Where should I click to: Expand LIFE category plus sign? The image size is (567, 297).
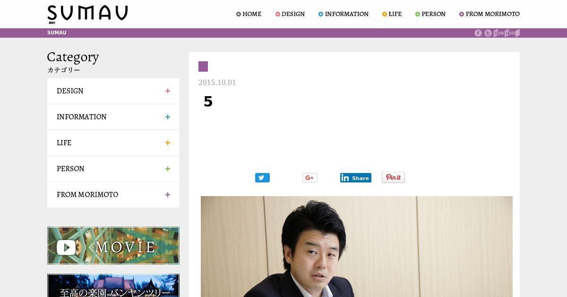(x=167, y=143)
